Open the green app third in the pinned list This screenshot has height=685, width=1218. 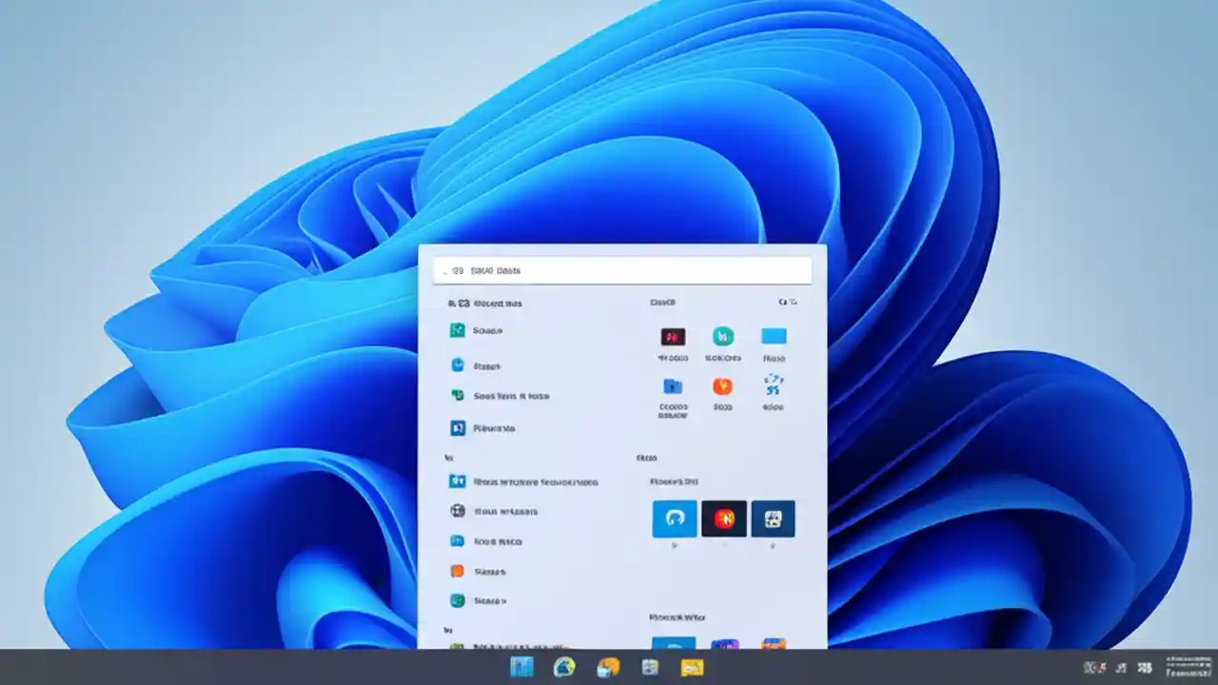click(457, 396)
